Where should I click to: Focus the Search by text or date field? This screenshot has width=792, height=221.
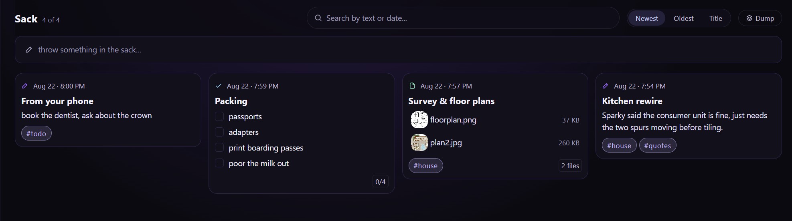(463, 18)
